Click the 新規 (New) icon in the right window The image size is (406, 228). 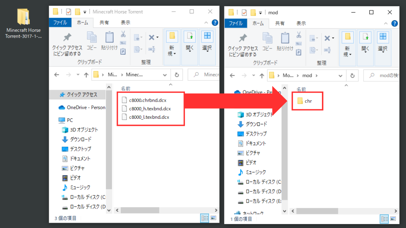click(x=347, y=36)
